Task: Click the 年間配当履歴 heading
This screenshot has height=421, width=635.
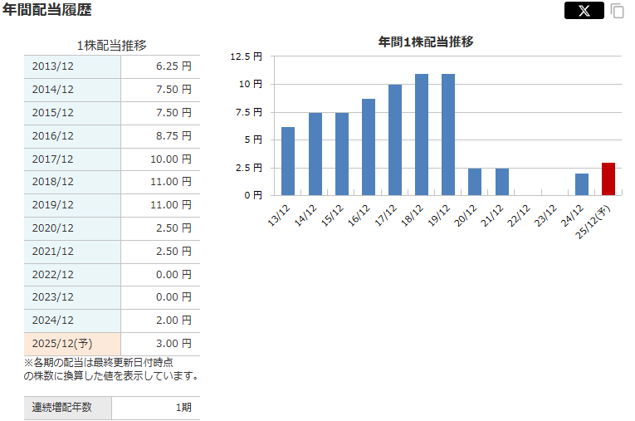Action: coord(47,10)
